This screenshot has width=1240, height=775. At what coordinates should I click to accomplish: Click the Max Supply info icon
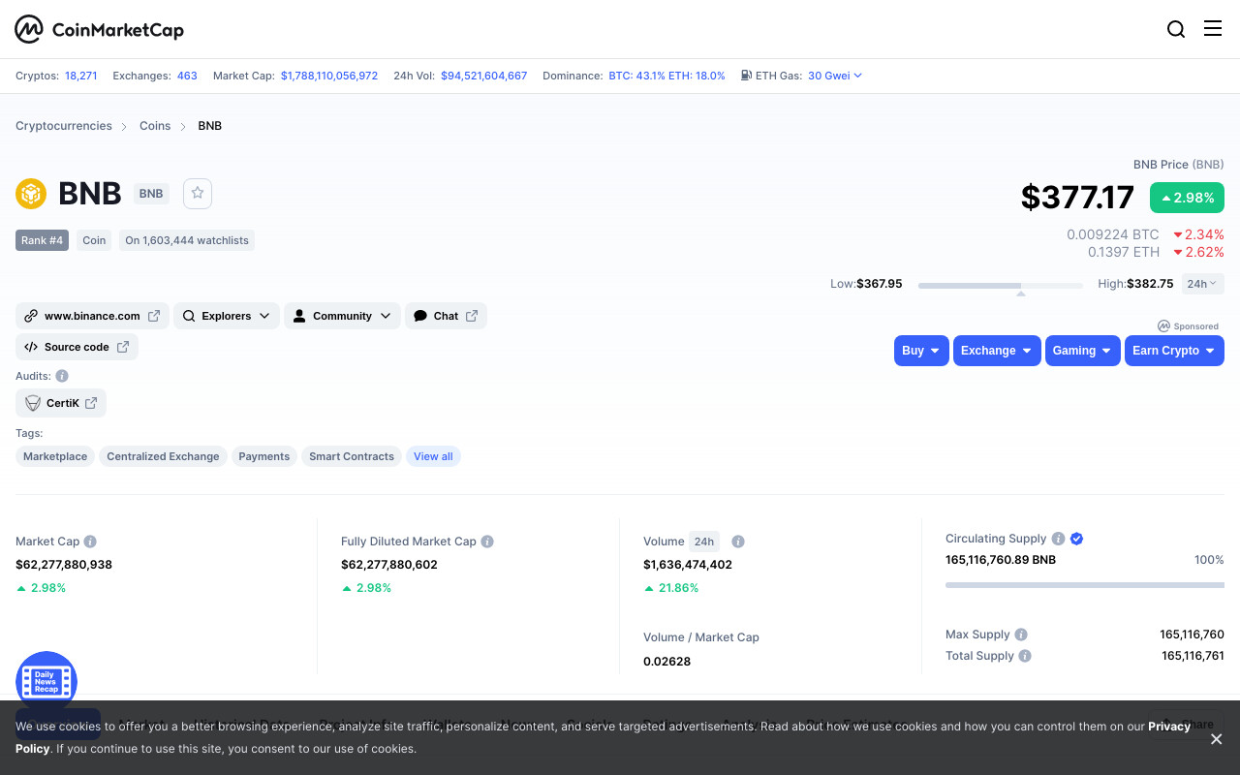pyautogui.click(x=1021, y=635)
